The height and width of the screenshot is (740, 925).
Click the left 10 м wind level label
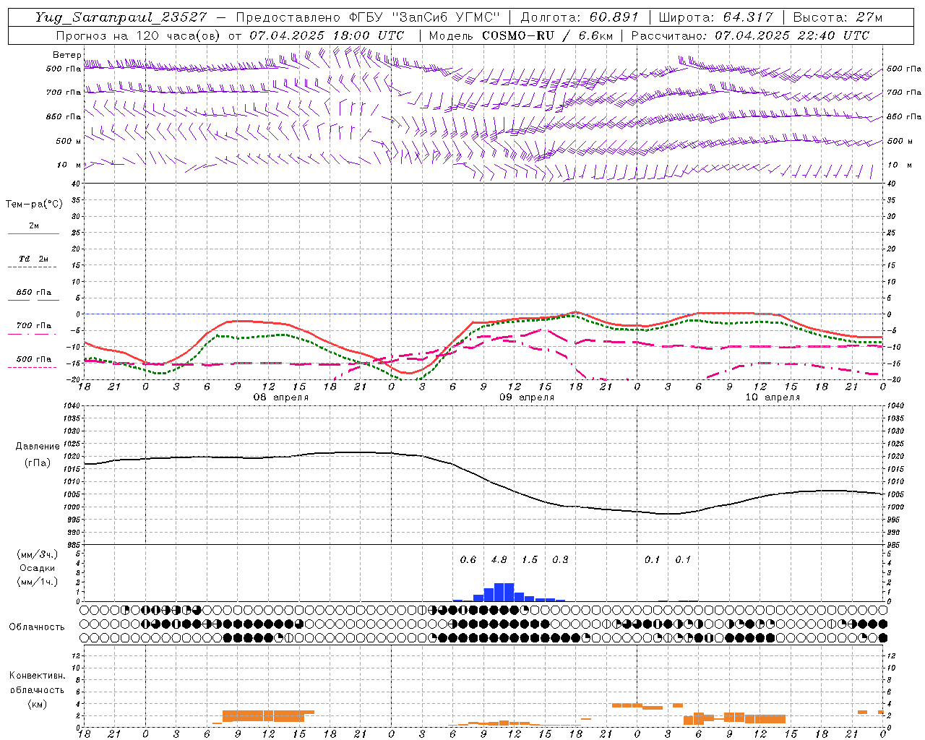[x=70, y=165]
